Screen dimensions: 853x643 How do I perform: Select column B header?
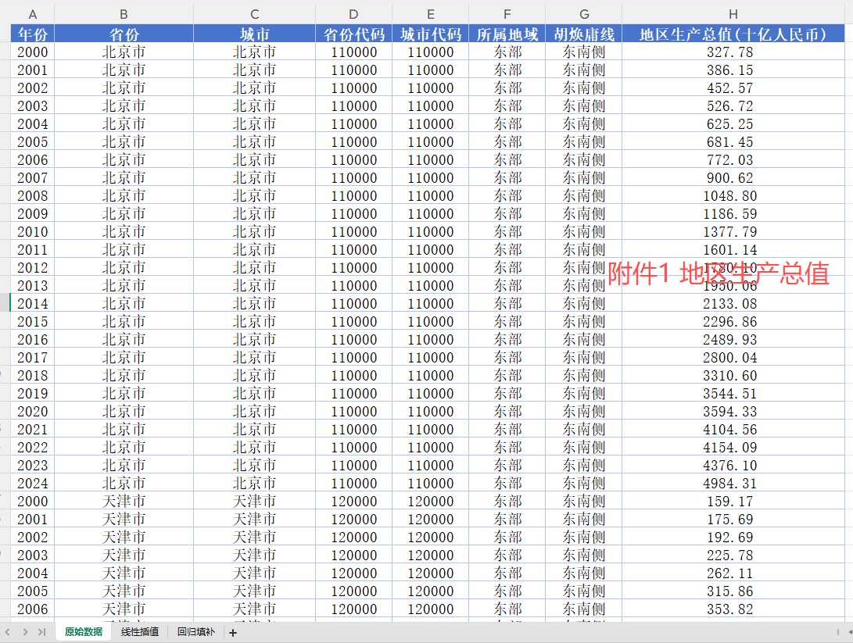point(124,15)
